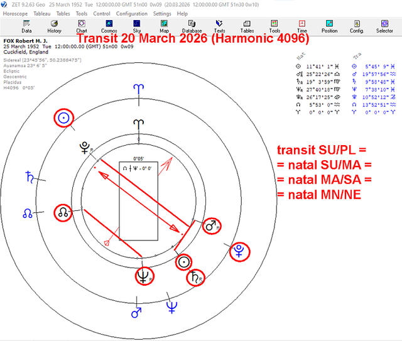Open the Configuration menu
Viewport: 402px width, 341px height.
pyautogui.click(x=131, y=14)
